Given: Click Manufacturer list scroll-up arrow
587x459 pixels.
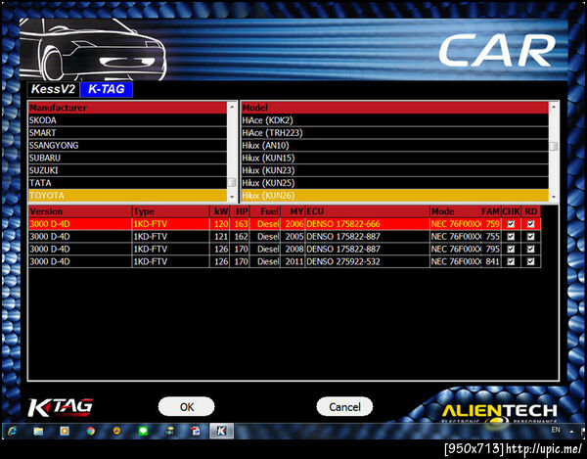Looking at the screenshot, I should (x=232, y=107).
